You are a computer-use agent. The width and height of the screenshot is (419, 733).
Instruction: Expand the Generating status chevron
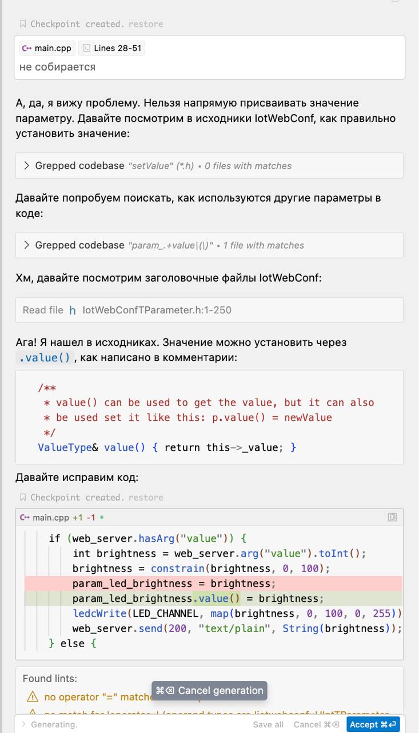point(23,724)
